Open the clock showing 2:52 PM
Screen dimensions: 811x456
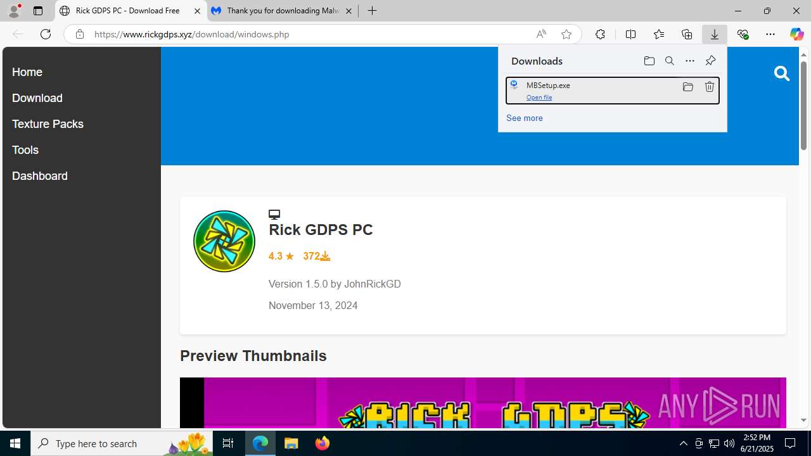click(x=757, y=443)
